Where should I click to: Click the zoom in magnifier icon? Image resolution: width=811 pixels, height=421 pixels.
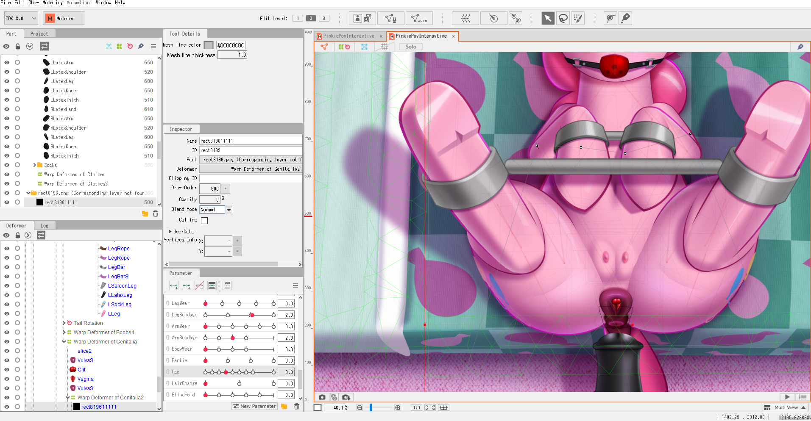click(398, 407)
